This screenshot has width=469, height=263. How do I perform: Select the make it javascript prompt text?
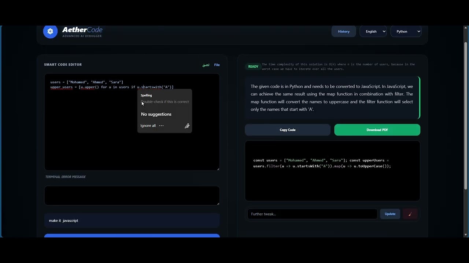point(64,221)
